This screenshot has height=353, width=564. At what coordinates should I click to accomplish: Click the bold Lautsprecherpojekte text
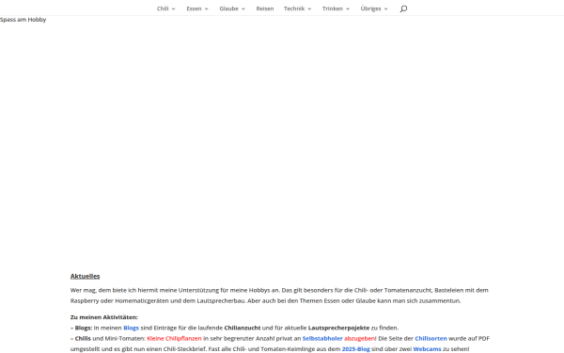click(338, 328)
